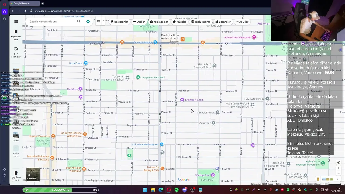Select the Yapılacaklar category chip
Screen dimensions: 345x194
pos(159,22)
